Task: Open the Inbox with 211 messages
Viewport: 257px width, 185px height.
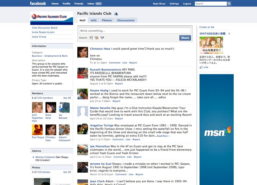Action: (x=95, y=4)
